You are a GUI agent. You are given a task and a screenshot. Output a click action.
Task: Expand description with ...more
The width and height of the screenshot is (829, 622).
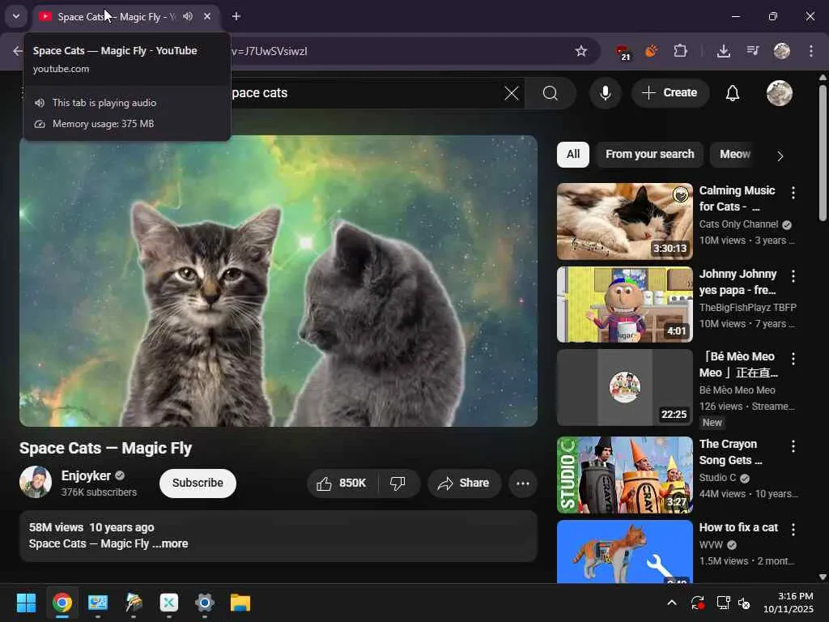pyautogui.click(x=170, y=543)
